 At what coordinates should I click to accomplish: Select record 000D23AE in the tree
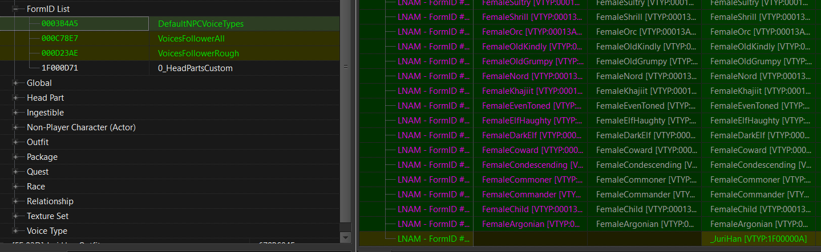60,53
